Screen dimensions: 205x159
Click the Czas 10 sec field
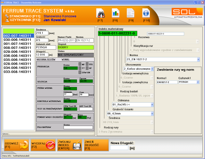[x=84, y=95]
